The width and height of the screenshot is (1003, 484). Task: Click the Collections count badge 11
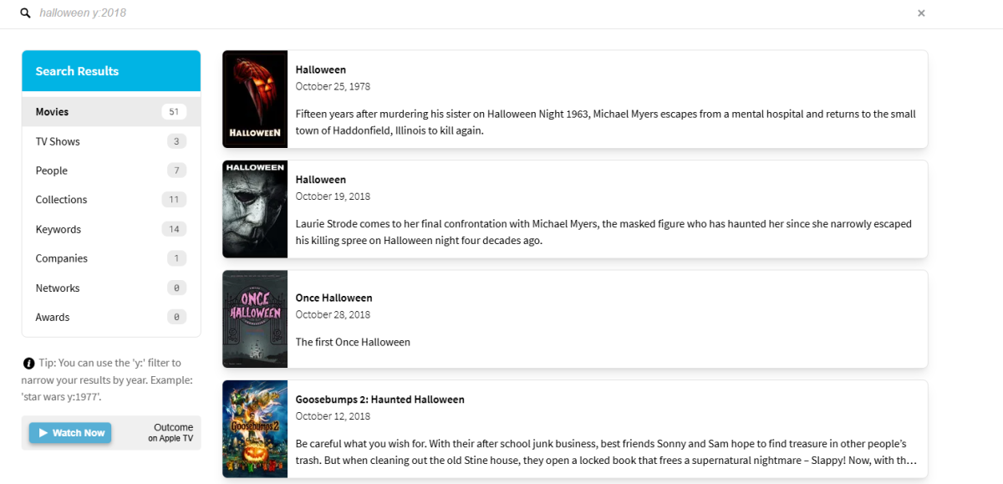tap(174, 200)
